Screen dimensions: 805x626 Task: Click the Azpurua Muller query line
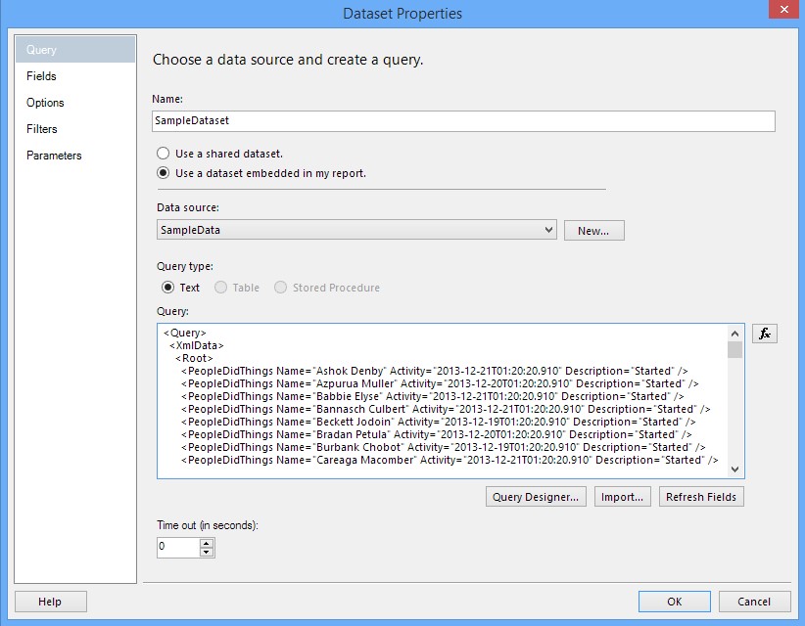(x=440, y=383)
